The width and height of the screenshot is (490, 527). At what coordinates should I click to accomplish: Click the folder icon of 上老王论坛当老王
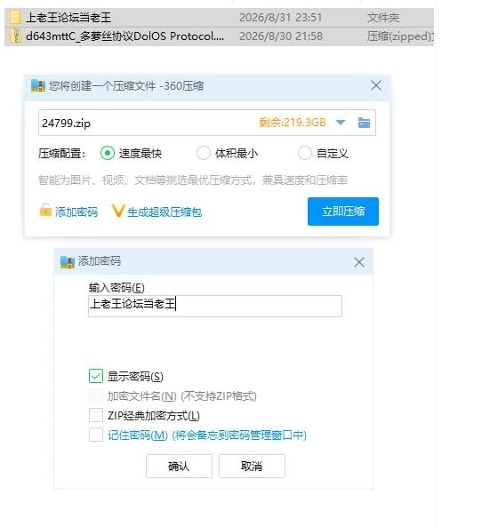point(15,18)
